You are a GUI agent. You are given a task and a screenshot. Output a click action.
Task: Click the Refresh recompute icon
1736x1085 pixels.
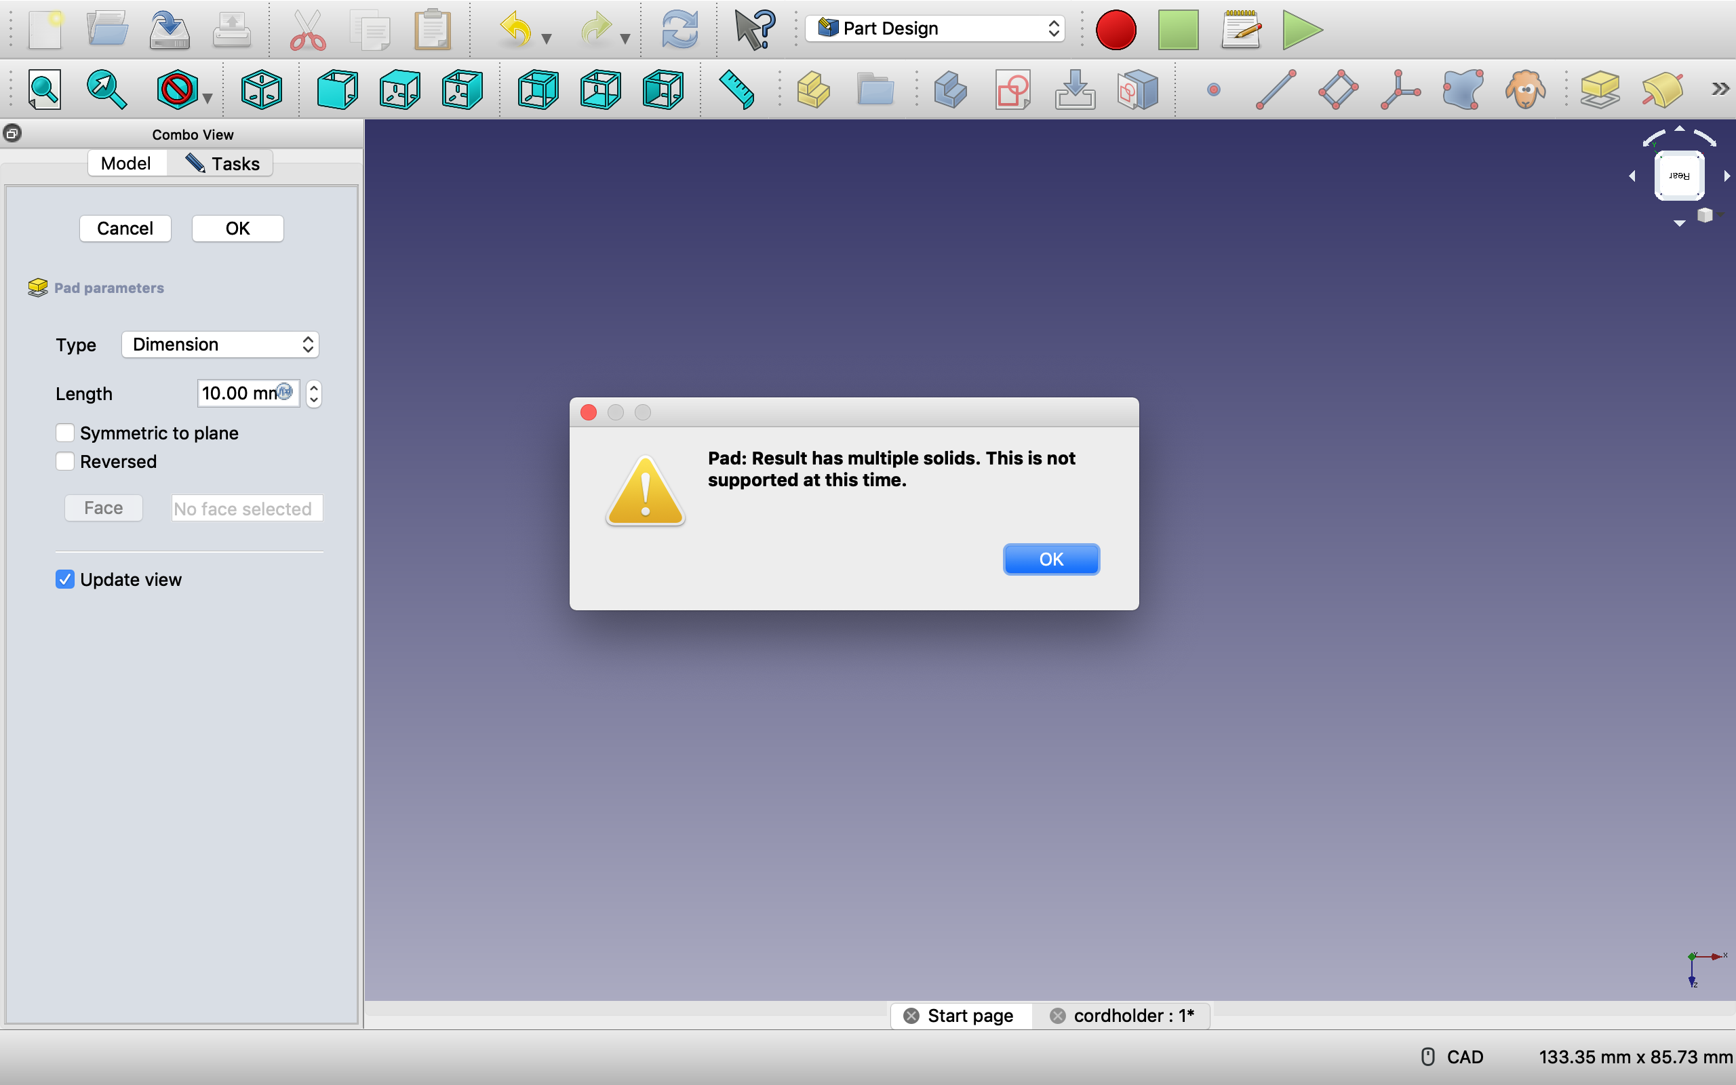tap(679, 30)
